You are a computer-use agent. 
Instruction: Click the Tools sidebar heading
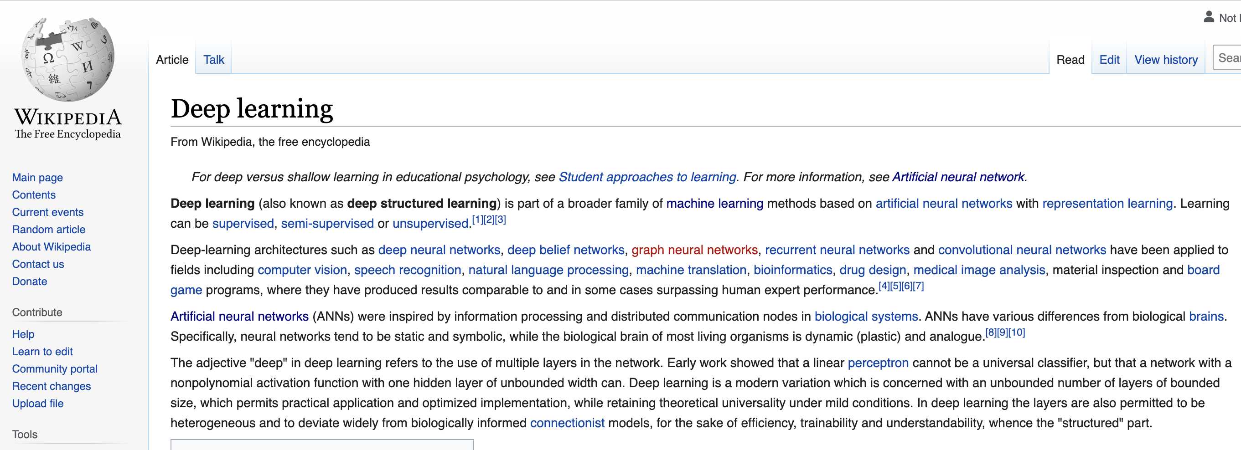(25, 435)
